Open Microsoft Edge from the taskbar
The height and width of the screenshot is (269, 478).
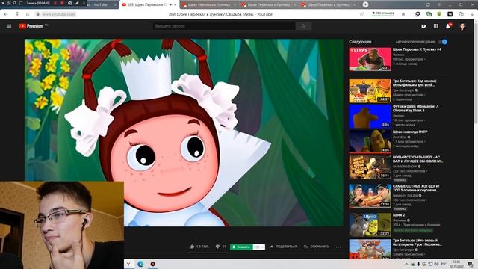click(140, 264)
